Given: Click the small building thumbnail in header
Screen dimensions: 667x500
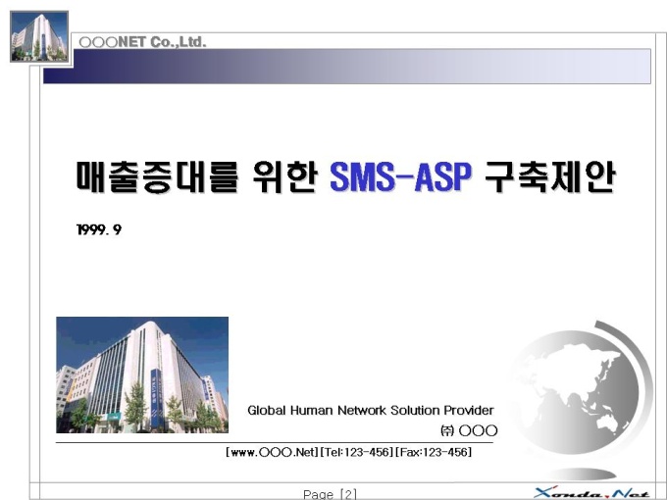Looking at the screenshot, I should (39, 37).
